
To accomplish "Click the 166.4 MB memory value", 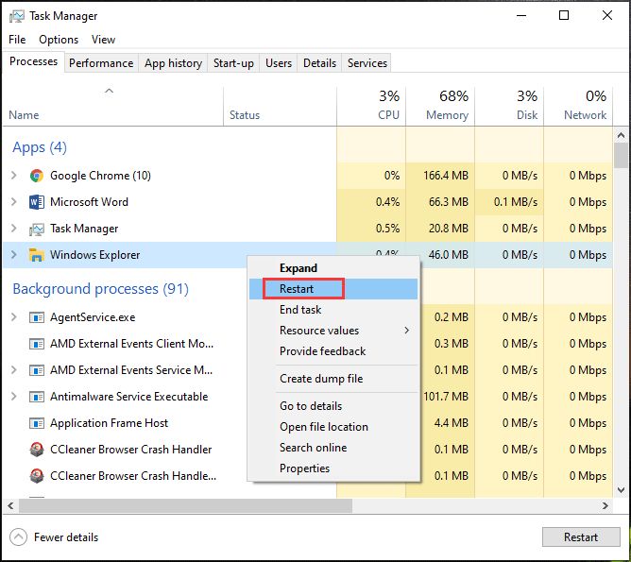I will (x=446, y=176).
